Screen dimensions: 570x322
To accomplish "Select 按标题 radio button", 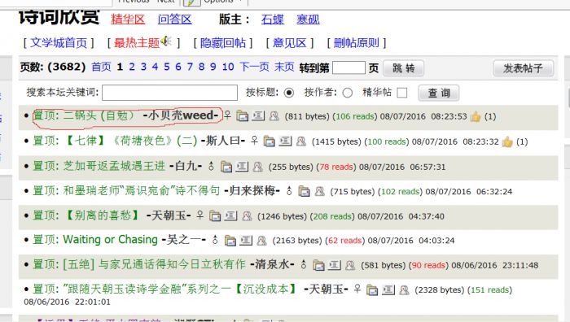I will 289,93.
